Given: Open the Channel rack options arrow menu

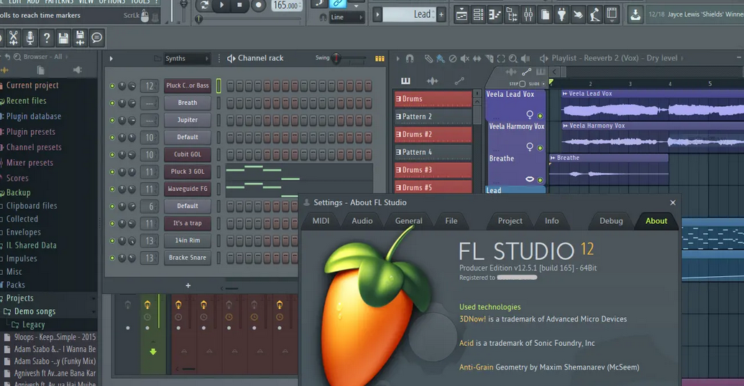Looking at the screenshot, I should [111, 59].
